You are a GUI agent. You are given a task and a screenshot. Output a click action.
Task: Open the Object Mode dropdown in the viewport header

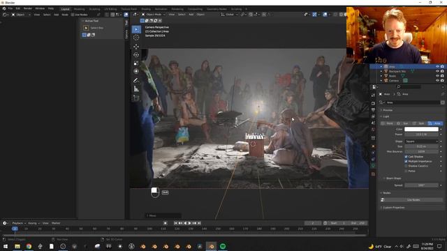pos(154,14)
